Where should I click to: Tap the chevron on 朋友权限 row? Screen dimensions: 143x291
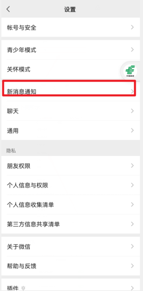(x=132, y=166)
